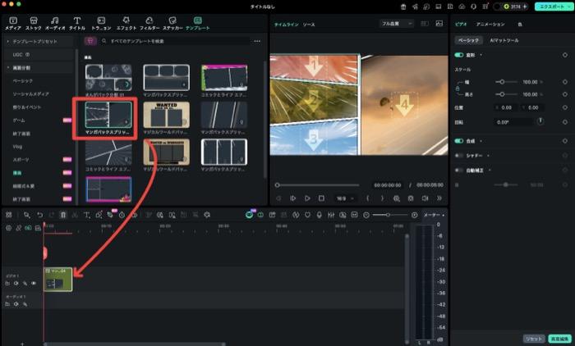Viewport: 575px width, 346px height.
Task: Enable the シャドー shadow toggle
Action: point(458,156)
